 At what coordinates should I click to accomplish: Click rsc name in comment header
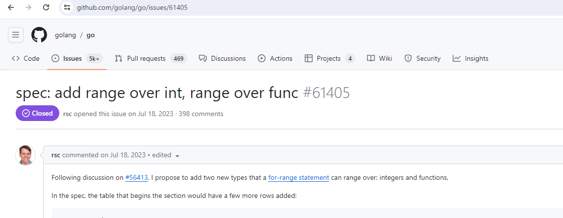(56, 155)
